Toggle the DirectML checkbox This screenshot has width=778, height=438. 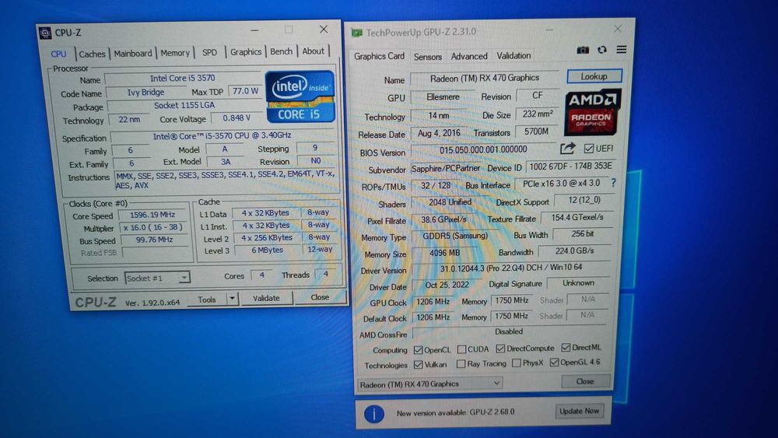[566, 348]
